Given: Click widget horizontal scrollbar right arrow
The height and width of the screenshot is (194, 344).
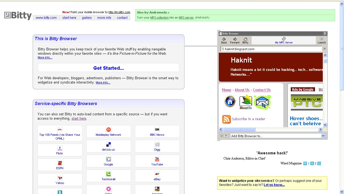Looking at the screenshot, I should coord(320,130).
